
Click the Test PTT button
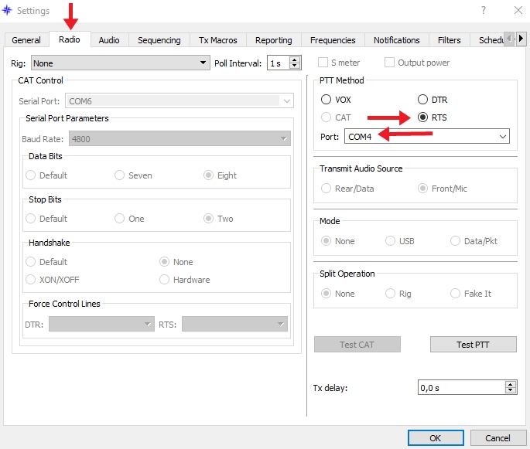pyautogui.click(x=473, y=345)
